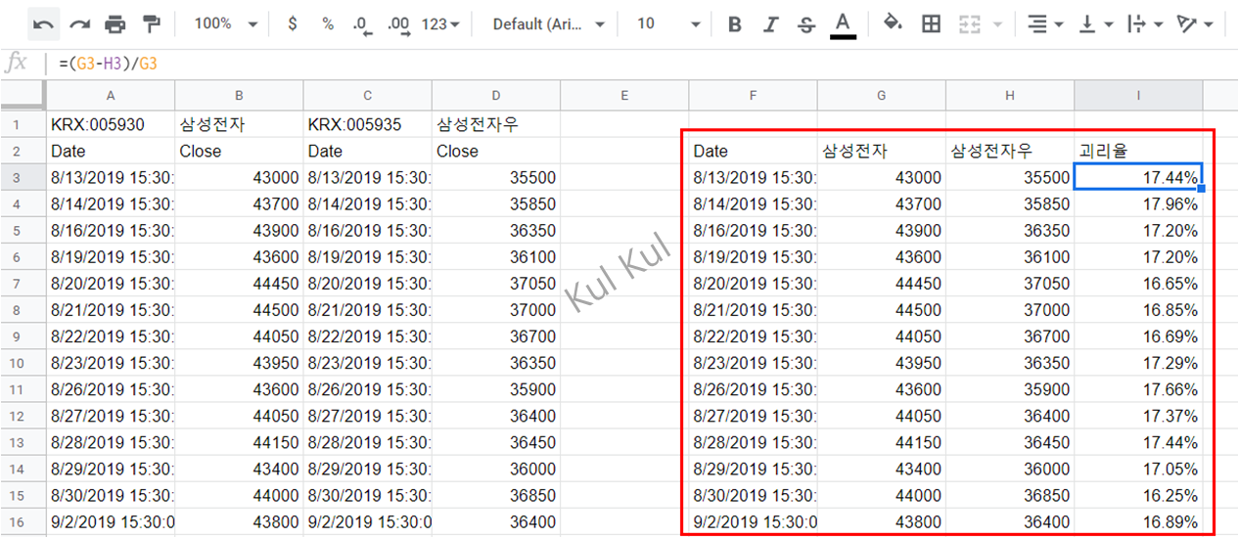This screenshot has height=538, width=1239.
Task: Click the fx function icon
Action: 16,64
